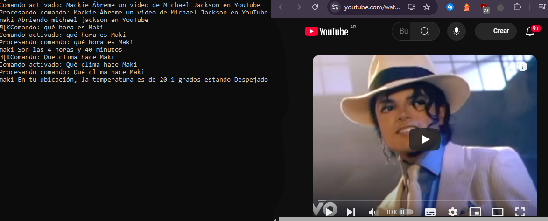This screenshot has height=221, width=548.
Task: Click 'Son las 4 horas y 40 minutos' line
Action: (61, 50)
